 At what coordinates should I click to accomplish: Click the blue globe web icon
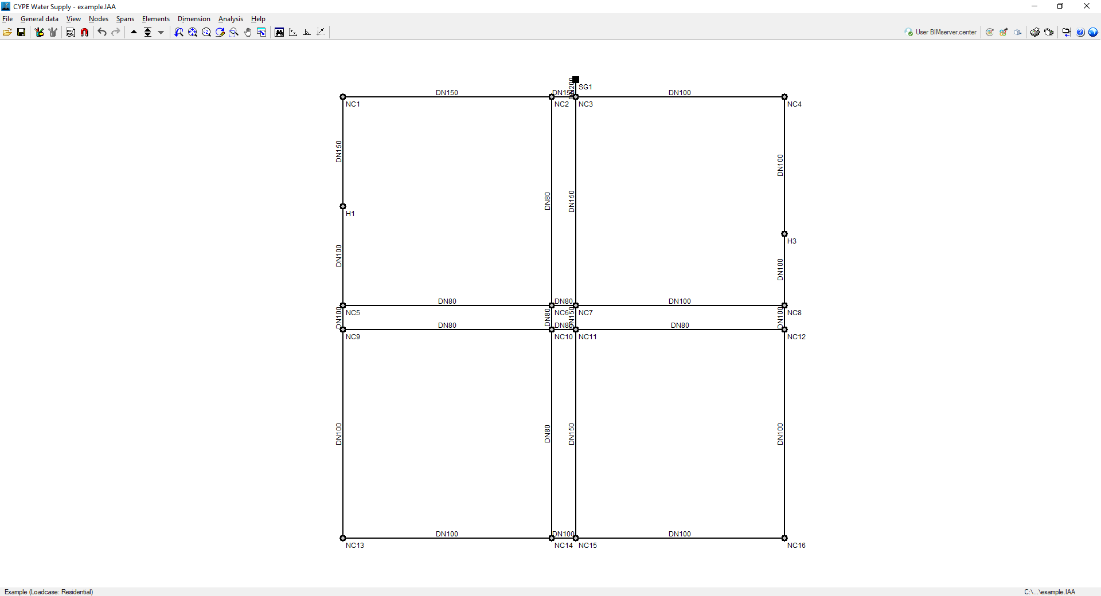tap(1093, 32)
